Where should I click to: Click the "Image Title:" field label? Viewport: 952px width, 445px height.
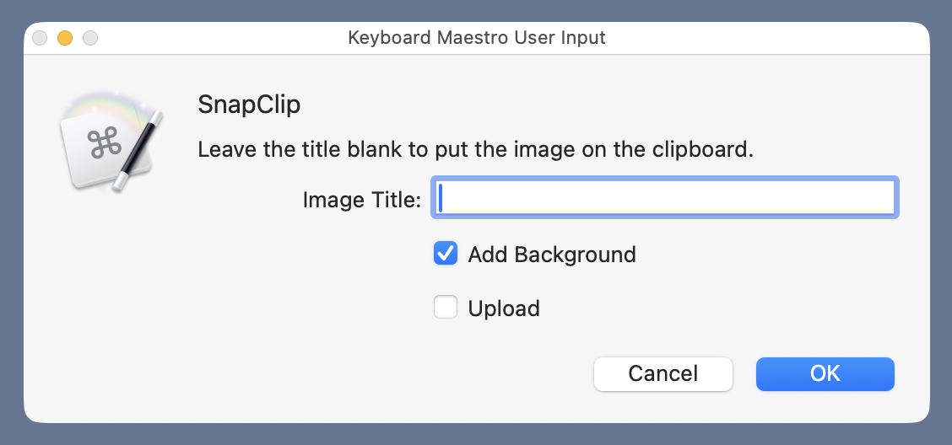361,200
